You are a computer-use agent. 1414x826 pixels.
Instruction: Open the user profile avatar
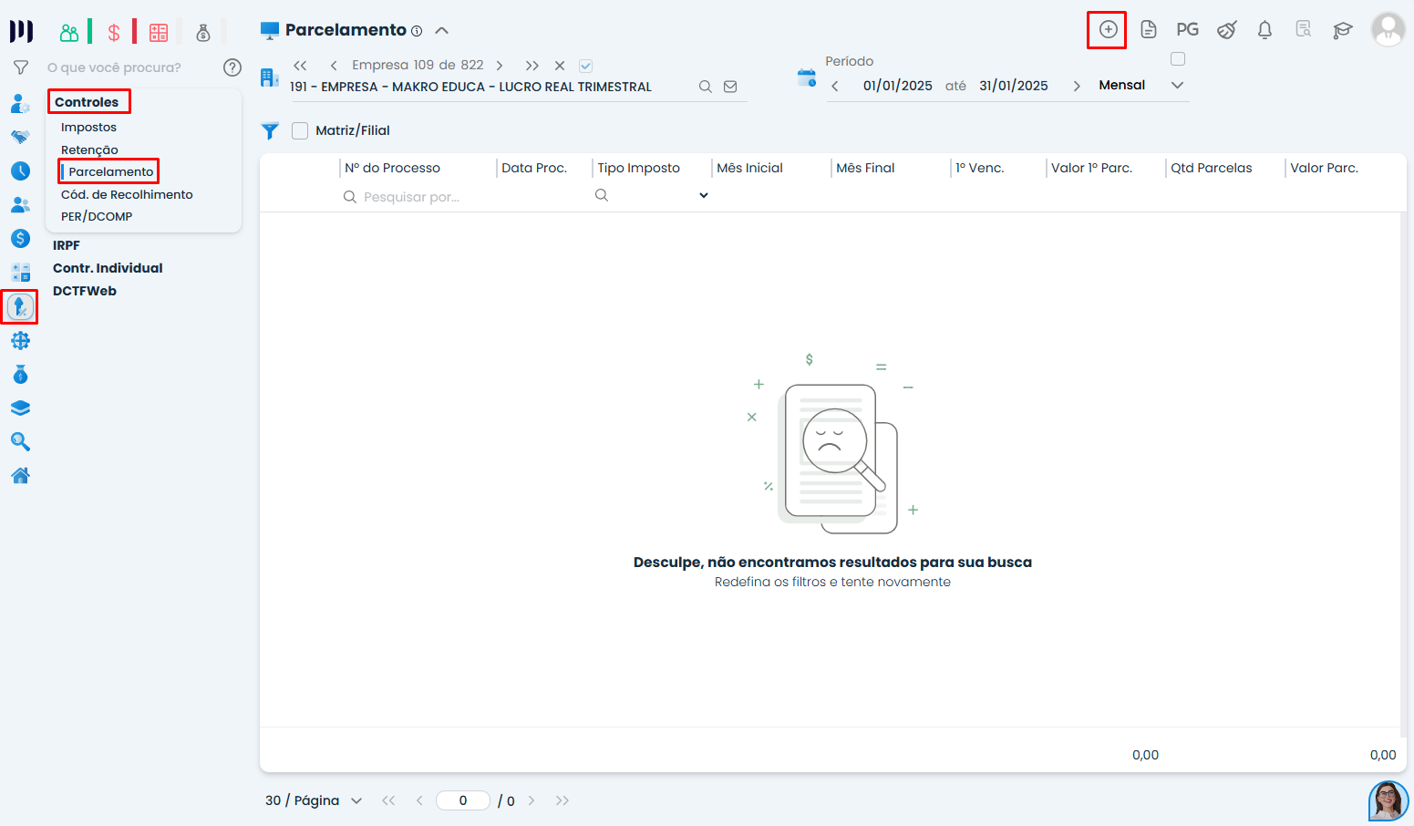1388,29
